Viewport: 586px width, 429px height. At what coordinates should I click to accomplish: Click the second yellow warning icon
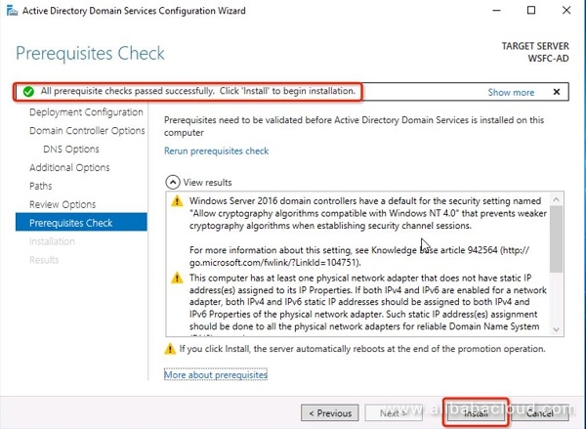tap(177, 278)
